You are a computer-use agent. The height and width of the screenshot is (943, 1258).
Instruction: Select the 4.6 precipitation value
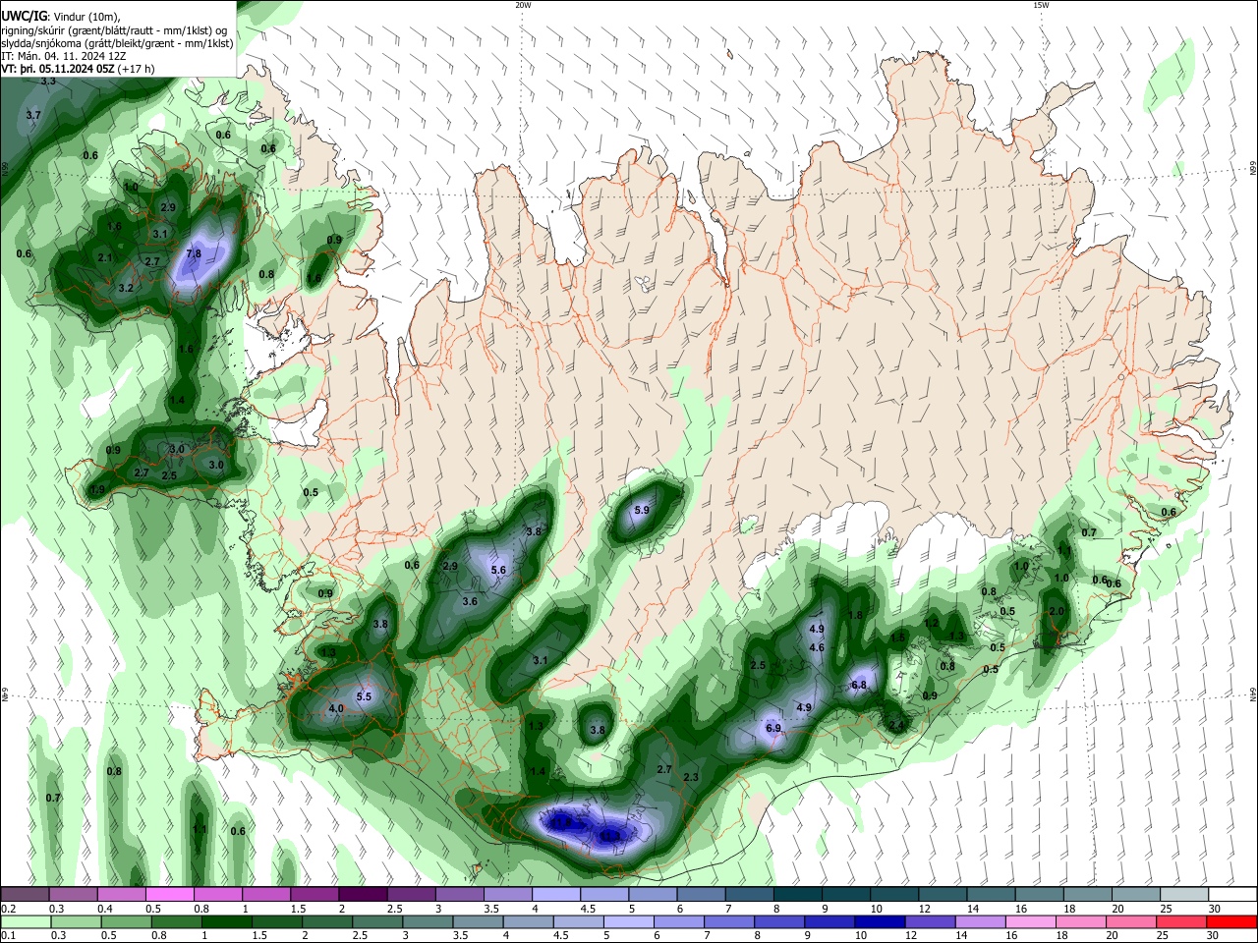(817, 647)
